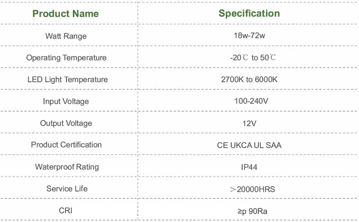The width and height of the screenshot is (359, 222).
Task: Click the Specification column header
Action: coord(249,13)
